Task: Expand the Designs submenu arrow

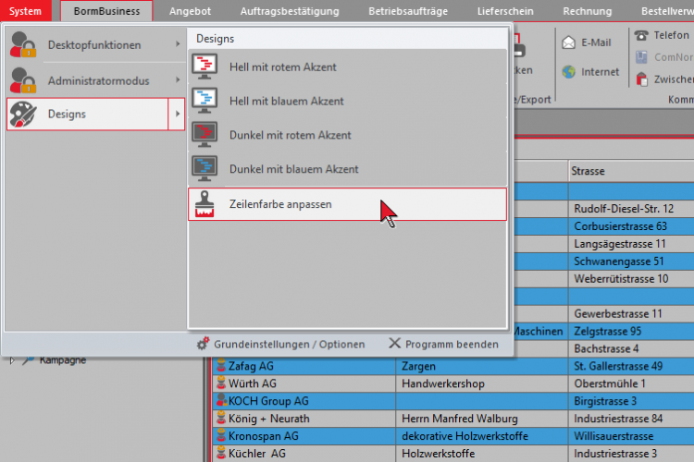Action: click(x=177, y=114)
